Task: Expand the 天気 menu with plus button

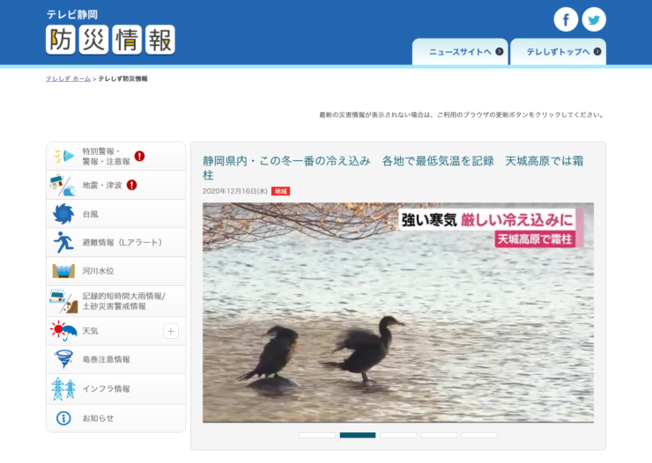Action: [x=171, y=331]
